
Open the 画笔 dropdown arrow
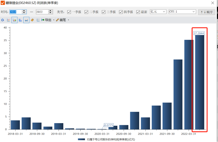coord(69,20)
